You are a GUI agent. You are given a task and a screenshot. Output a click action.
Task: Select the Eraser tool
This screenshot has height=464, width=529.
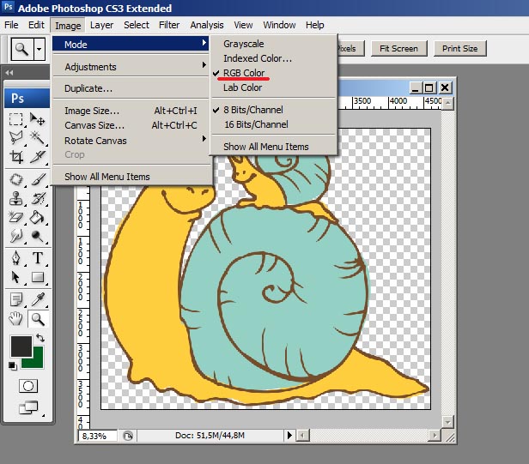[15, 217]
